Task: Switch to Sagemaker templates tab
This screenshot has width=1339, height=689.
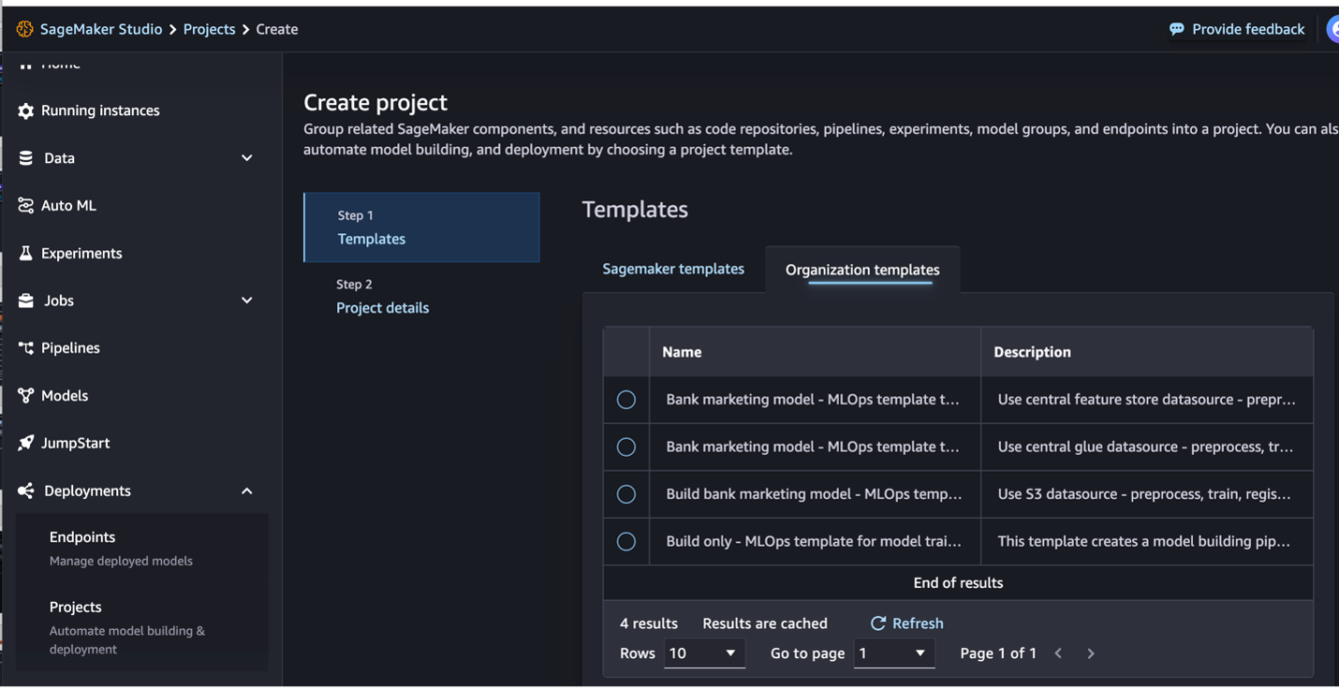Action: (673, 269)
